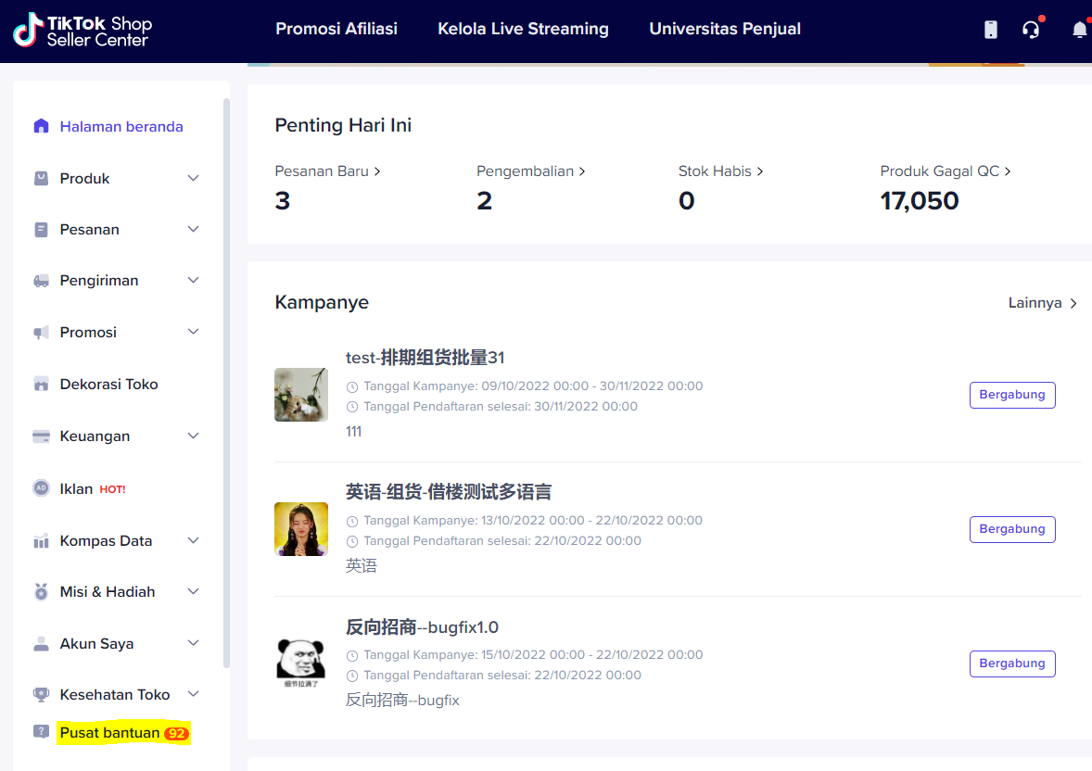Viewport: 1092px width, 771px height.
Task: Click the sidebar vertical scrollbar
Action: 226,380
